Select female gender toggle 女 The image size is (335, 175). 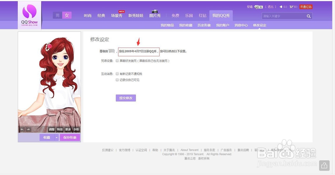click(67, 15)
